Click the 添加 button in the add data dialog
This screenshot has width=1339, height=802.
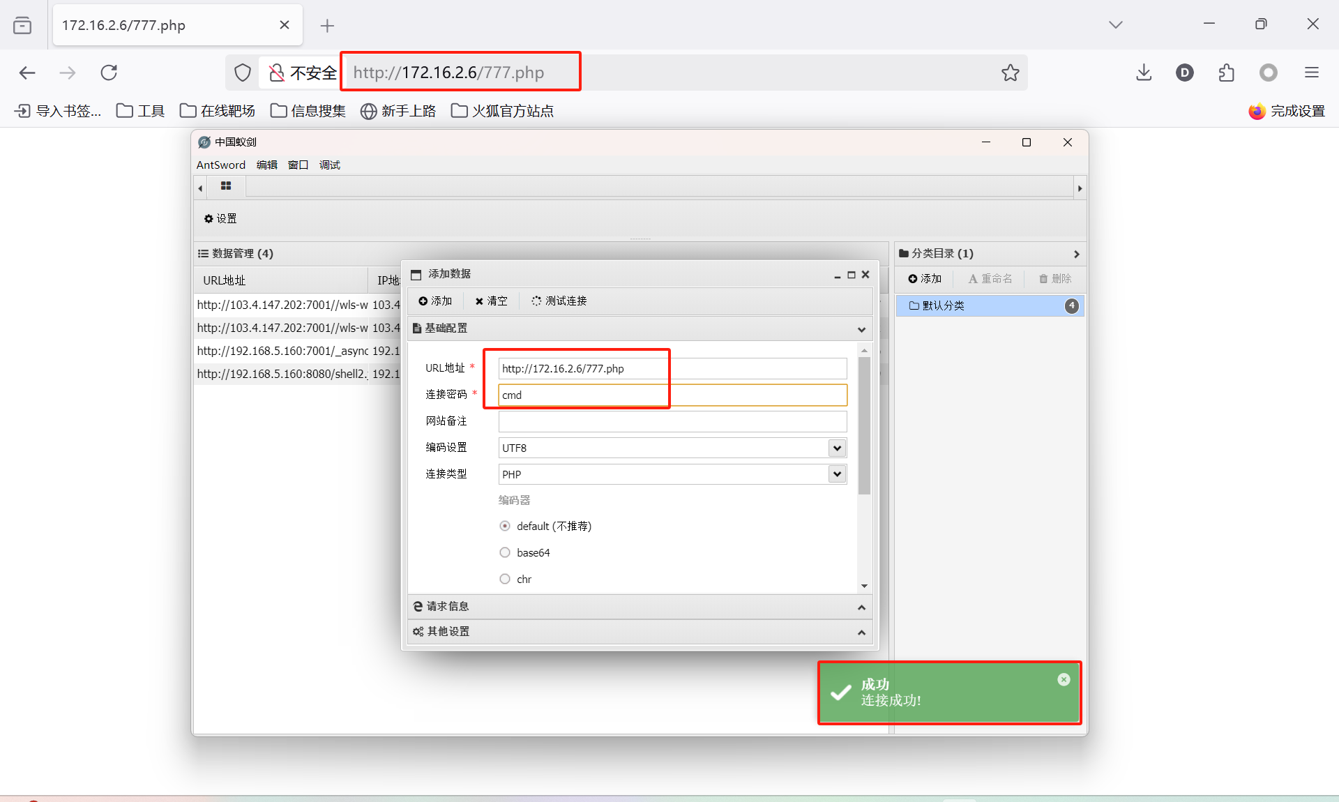click(x=435, y=301)
